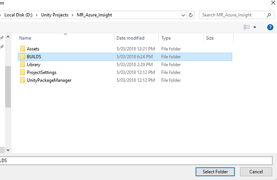Click the sidebar scroll down arrow

pos(8,150)
